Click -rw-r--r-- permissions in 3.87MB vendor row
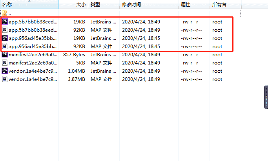This screenshot has width=268, height=161. click(191, 79)
